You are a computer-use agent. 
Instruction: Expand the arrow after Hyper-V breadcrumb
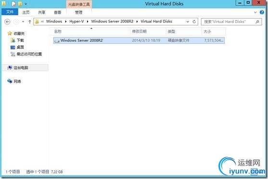(x=88, y=22)
